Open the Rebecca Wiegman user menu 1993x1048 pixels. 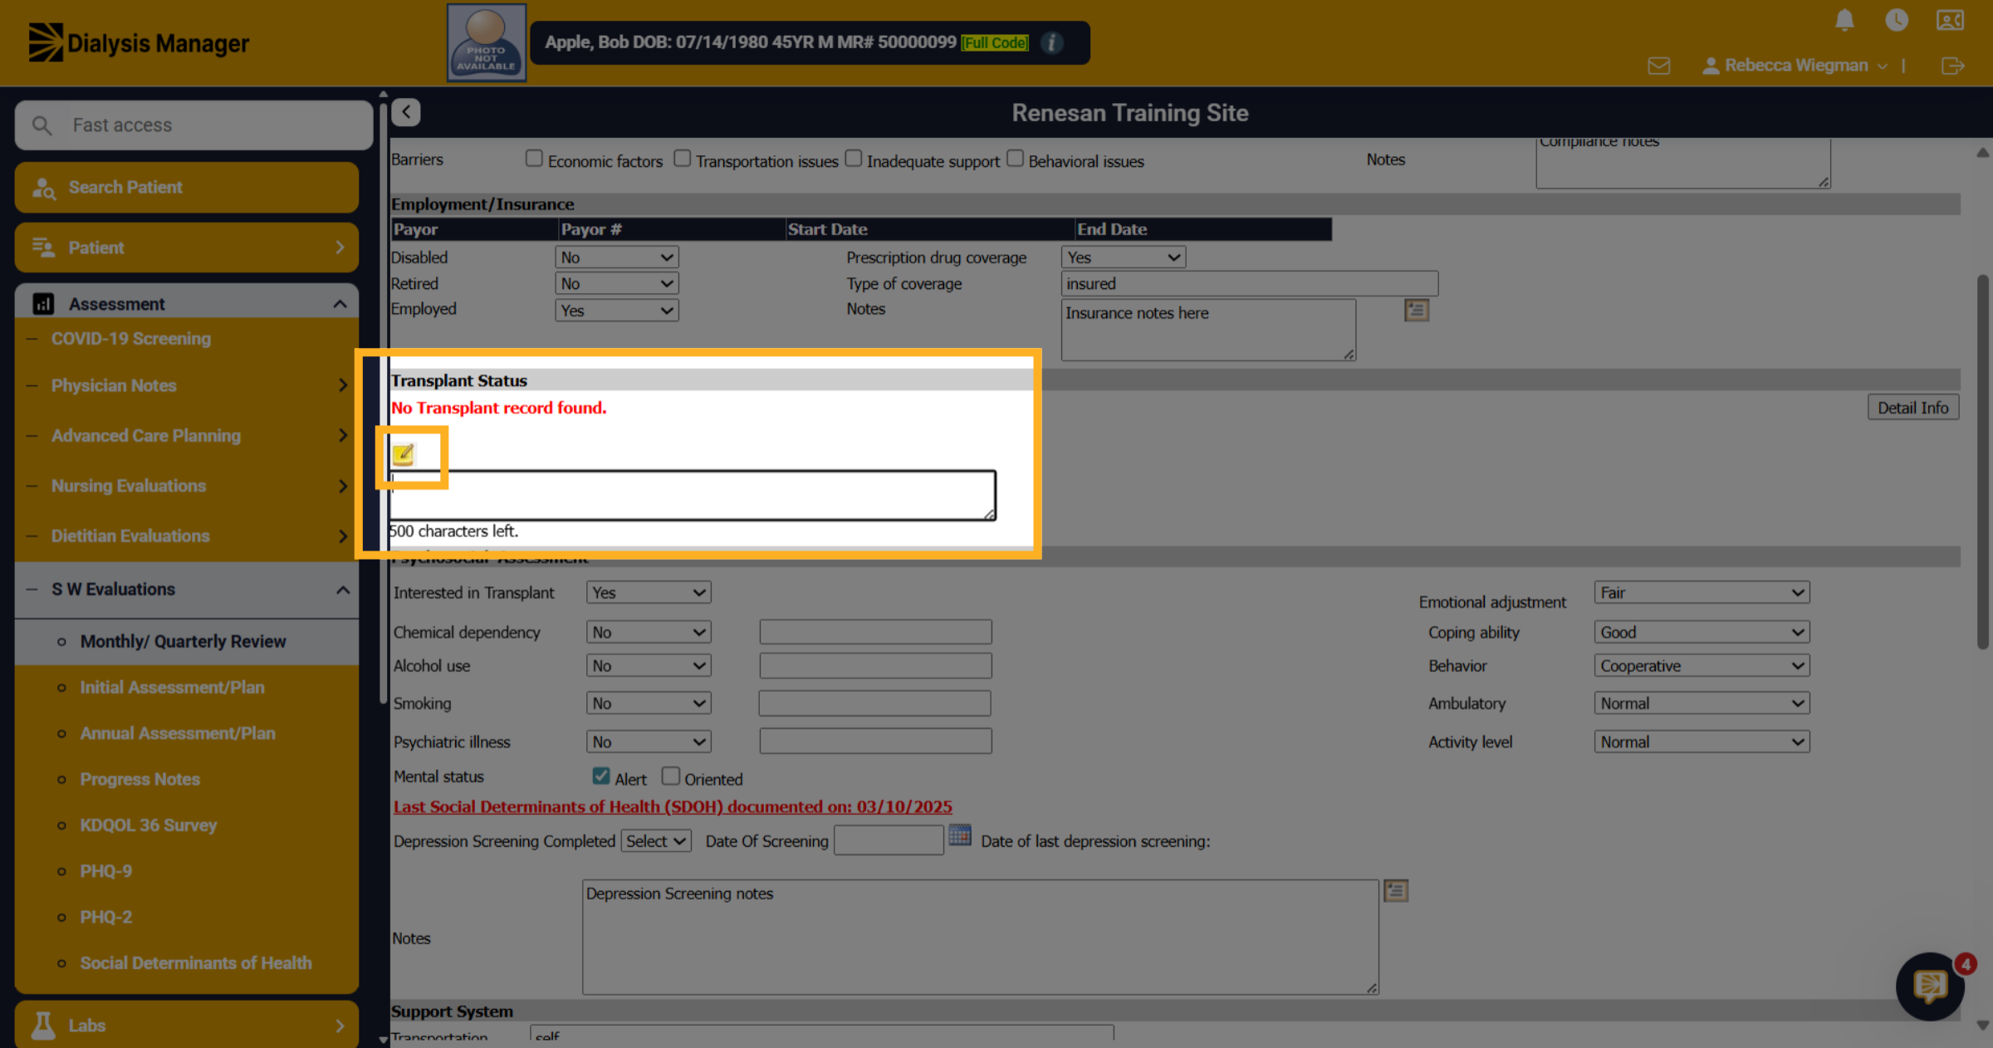(1795, 66)
